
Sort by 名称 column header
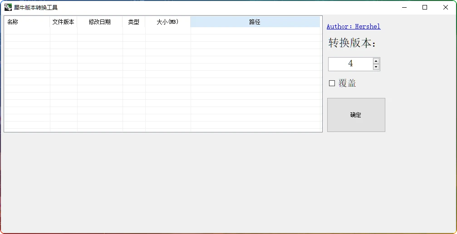(x=27, y=22)
